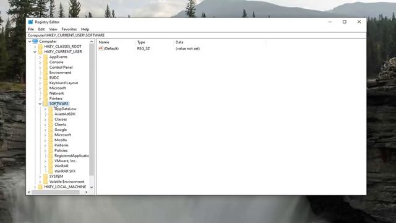Viewport: 396px width, 223px height.
Task: Minimize the Registry Editor window
Action: point(330,22)
